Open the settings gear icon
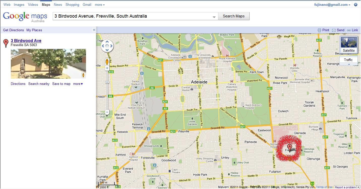This screenshot has height=189, width=361. coord(356,5)
